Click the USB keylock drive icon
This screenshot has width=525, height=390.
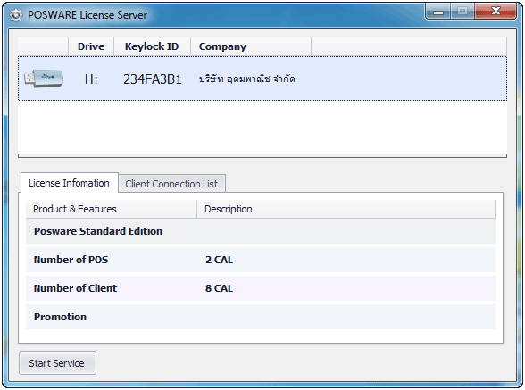click(x=44, y=79)
